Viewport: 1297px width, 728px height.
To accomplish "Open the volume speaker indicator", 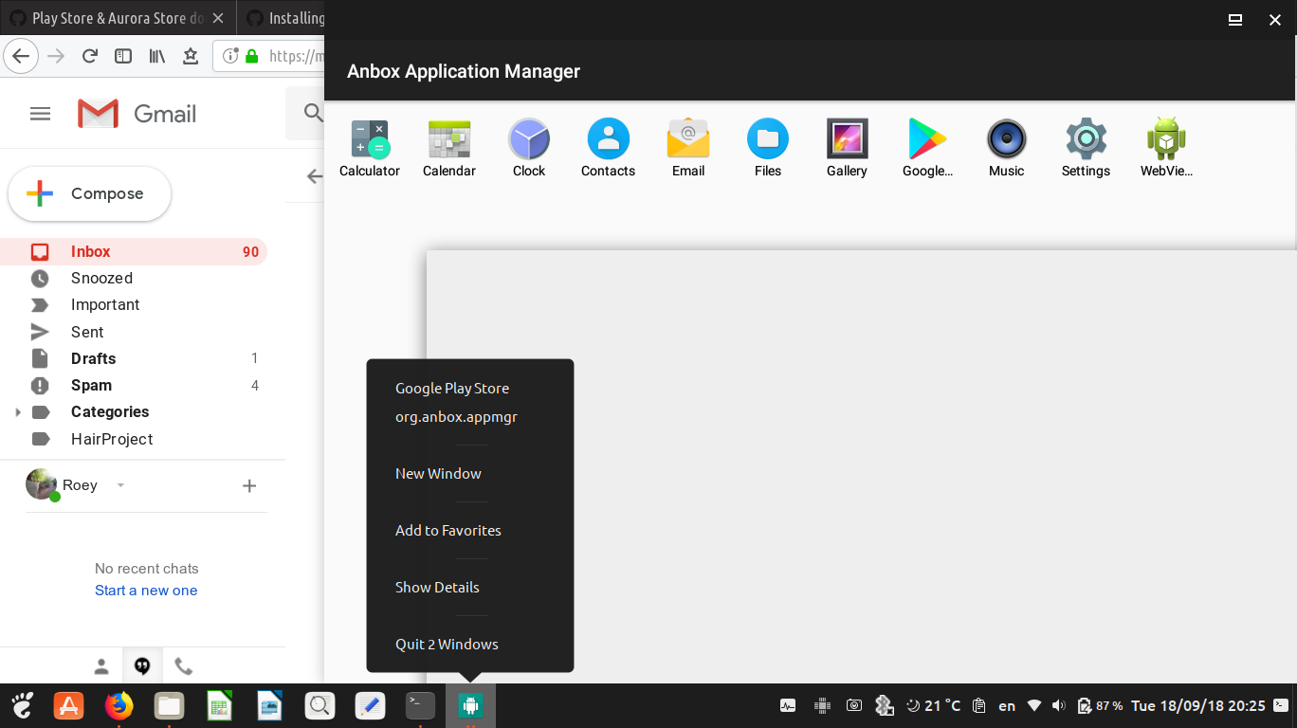I will pyautogui.click(x=1059, y=705).
